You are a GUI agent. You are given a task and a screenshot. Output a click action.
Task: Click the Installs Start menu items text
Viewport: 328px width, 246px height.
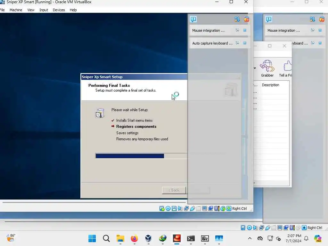134,120
